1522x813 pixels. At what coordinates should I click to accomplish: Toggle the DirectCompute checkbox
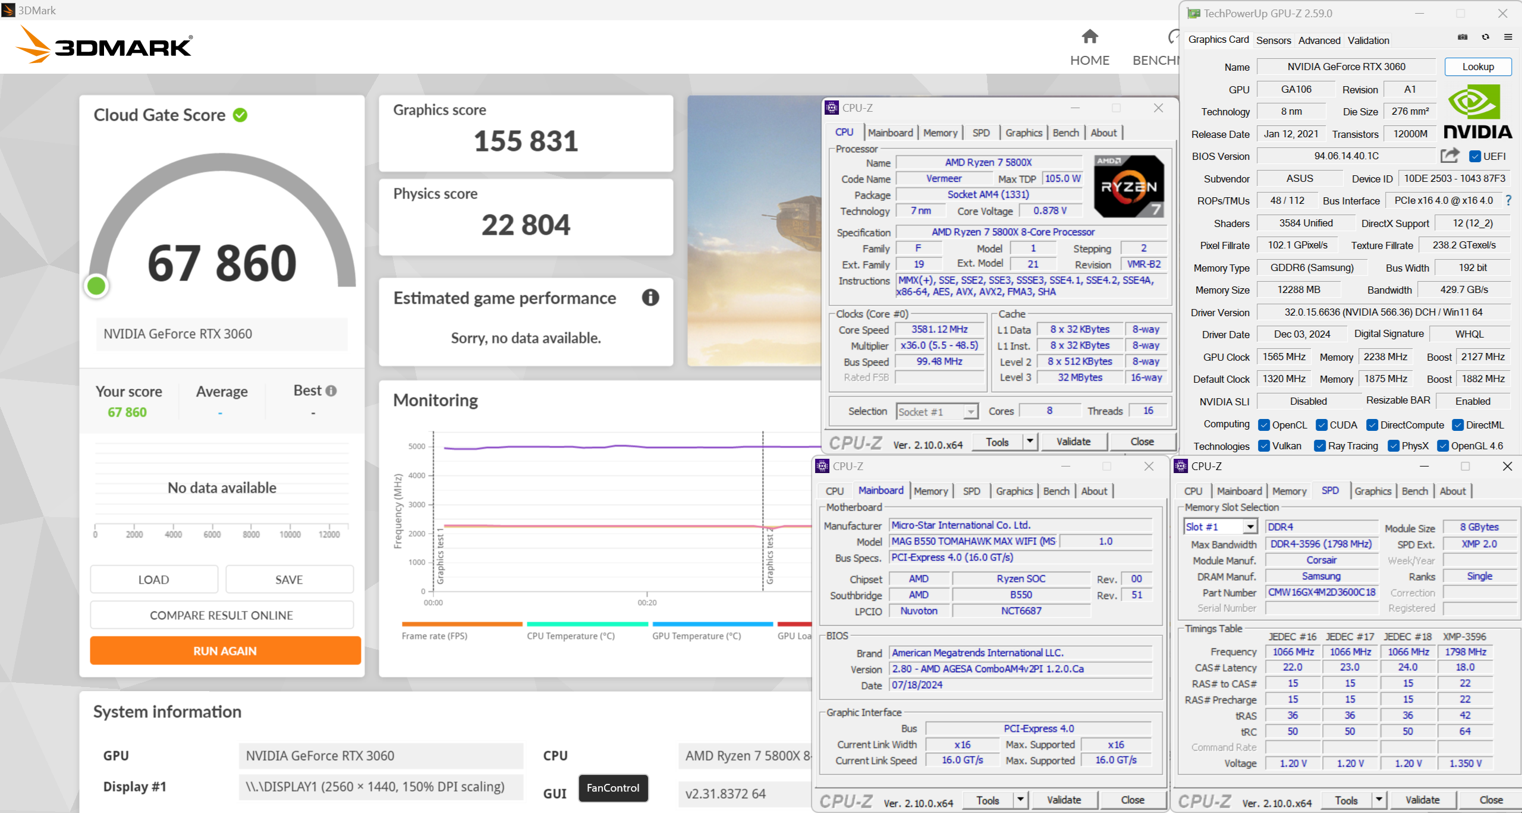(x=1372, y=424)
